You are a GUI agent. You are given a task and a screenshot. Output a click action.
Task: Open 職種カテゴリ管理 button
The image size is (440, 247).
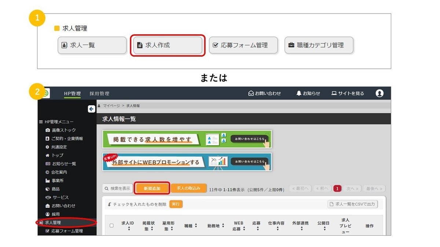pos(319,45)
